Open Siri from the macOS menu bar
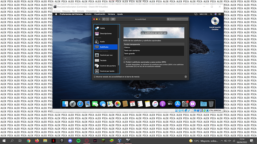Image resolution: width=257 pixels, height=144 pixels. pyautogui.click(x=216, y=14)
